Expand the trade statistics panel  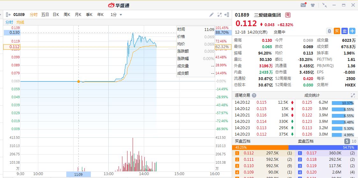[353, 95]
